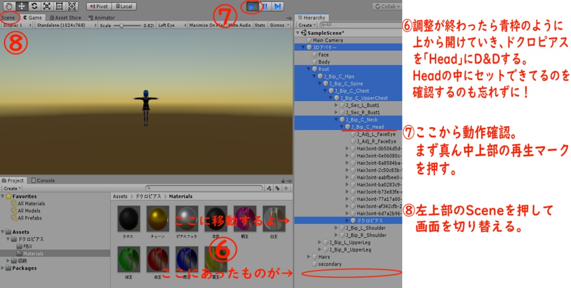The image size is (571, 288).
Task: Collapse the Root object arrow
Action: (x=309, y=69)
